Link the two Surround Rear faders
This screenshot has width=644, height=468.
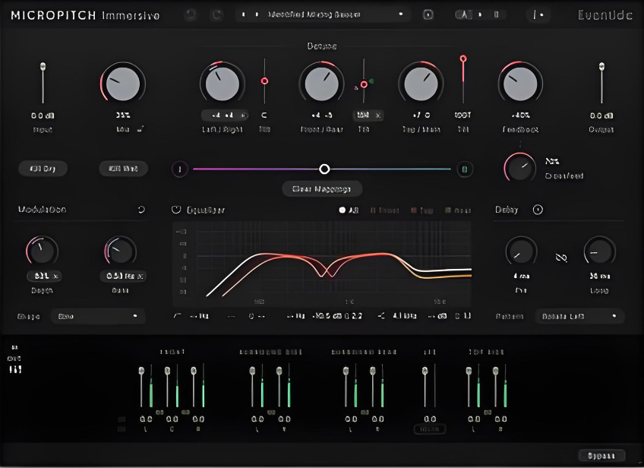(x=365, y=412)
